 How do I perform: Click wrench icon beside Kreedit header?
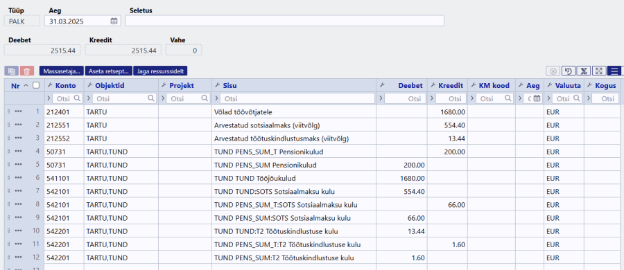(x=433, y=85)
